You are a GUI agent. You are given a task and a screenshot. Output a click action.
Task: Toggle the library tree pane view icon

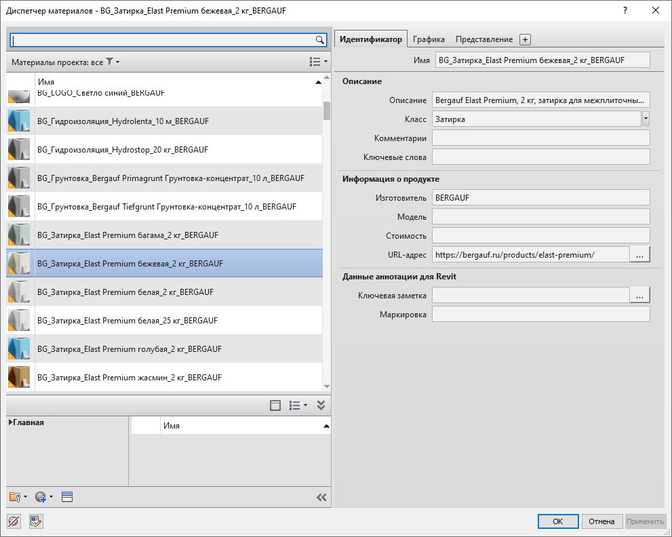click(275, 405)
